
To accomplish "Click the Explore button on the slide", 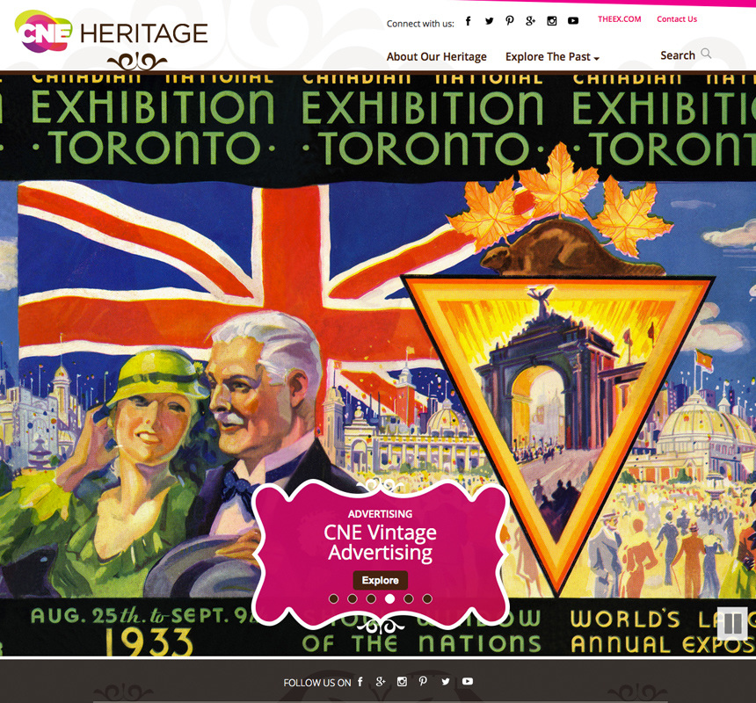I will (x=380, y=581).
